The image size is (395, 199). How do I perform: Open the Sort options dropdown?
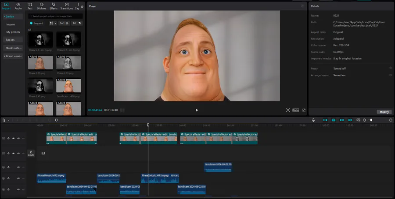(64, 23)
